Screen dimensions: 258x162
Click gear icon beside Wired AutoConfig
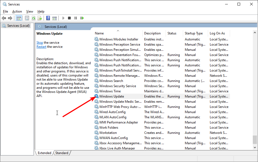coord(96,112)
